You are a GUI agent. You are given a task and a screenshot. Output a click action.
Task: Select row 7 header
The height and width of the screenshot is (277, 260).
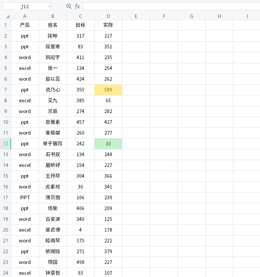click(x=6, y=90)
